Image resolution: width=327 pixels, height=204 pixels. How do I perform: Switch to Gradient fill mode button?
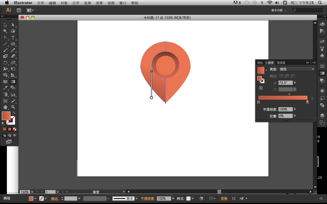[9, 129]
